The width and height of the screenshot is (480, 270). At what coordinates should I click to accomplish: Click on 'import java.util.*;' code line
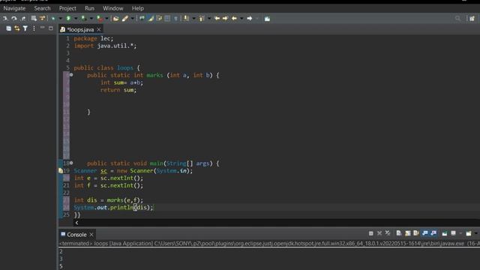click(105, 46)
